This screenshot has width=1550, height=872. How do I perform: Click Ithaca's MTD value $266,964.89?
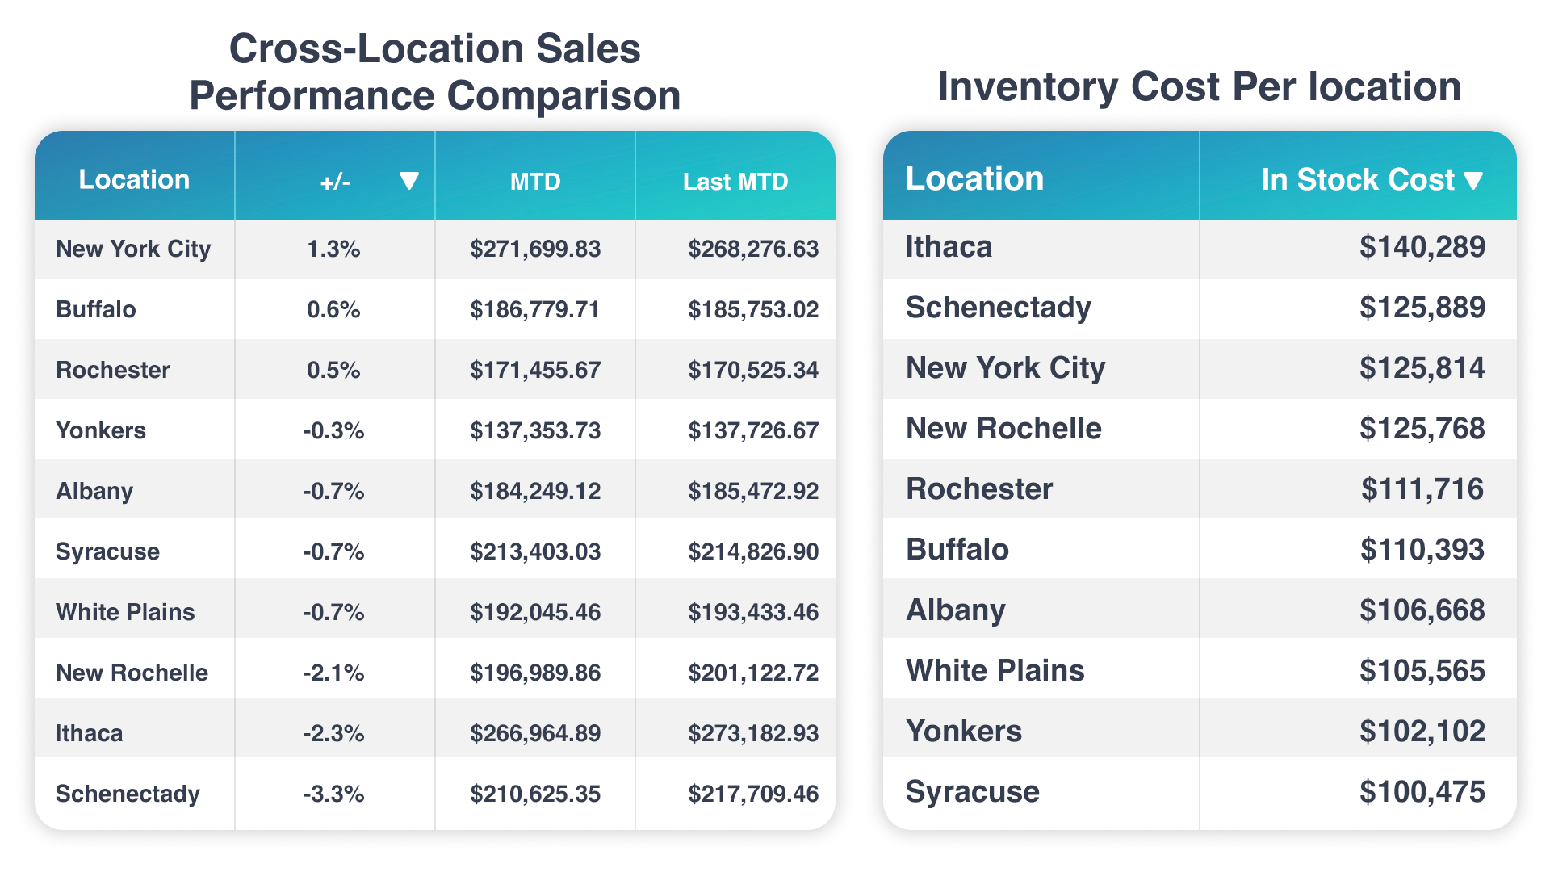click(x=535, y=733)
